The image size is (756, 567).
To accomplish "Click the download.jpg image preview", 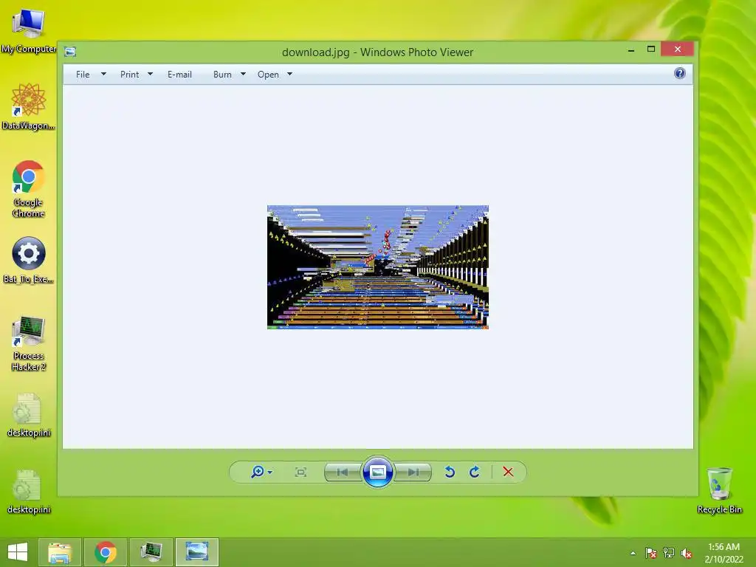I will tap(378, 267).
